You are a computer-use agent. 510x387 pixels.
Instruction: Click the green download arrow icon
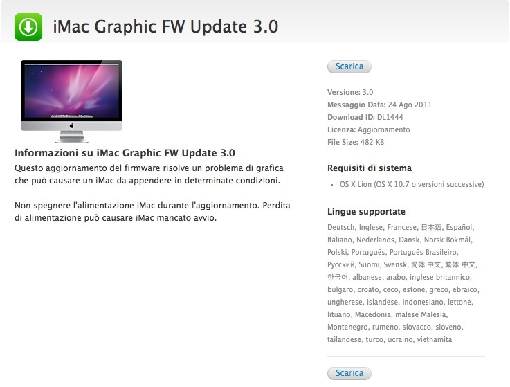(x=28, y=27)
